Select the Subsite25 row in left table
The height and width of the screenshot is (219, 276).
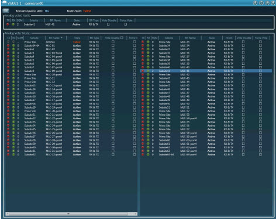click(x=71, y=129)
